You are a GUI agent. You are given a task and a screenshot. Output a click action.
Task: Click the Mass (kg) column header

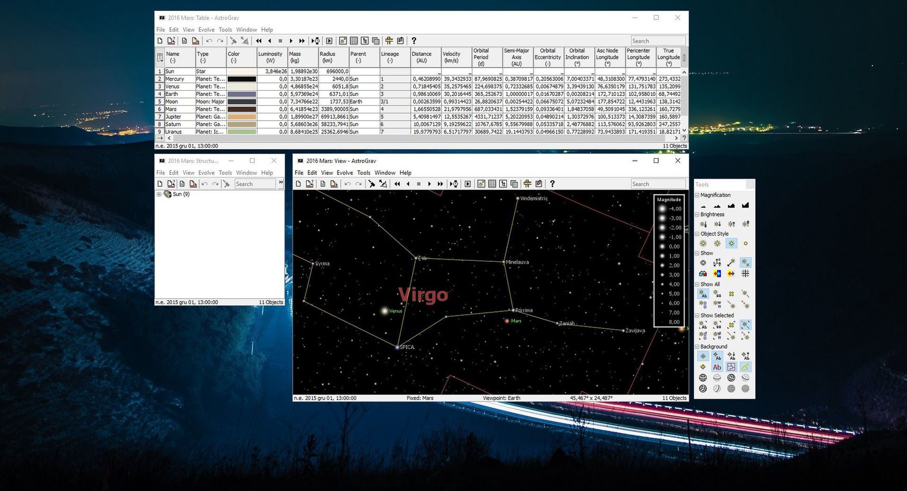(x=302, y=57)
